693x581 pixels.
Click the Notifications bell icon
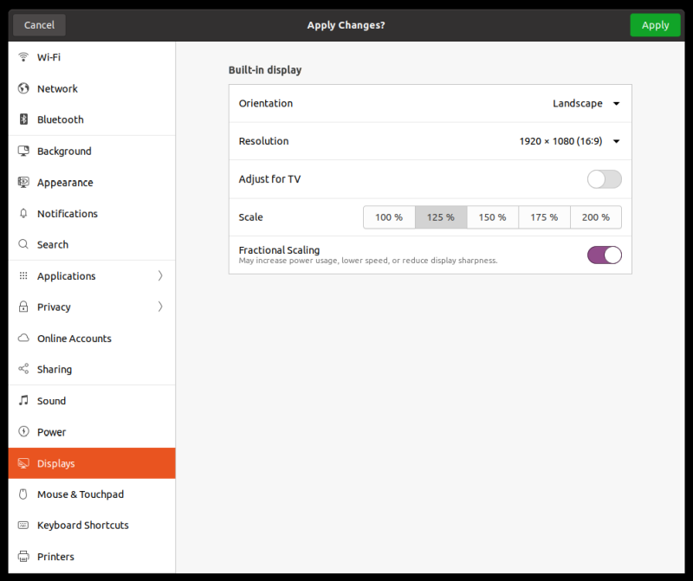coord(23,214)
